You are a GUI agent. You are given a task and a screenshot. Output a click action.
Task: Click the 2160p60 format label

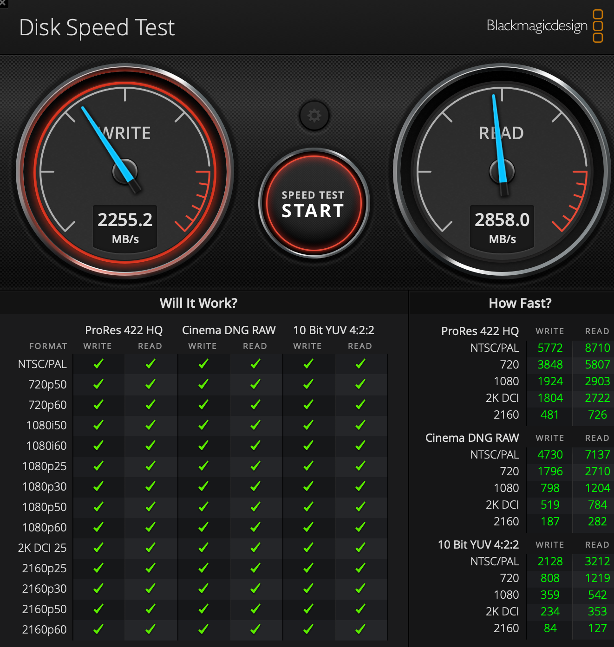click(45, 630)
